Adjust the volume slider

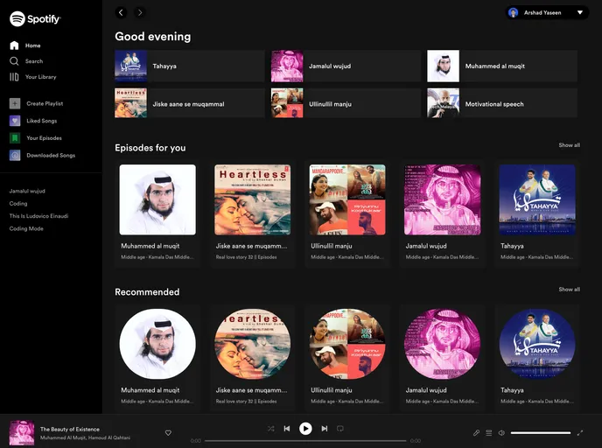click(541, 432)
